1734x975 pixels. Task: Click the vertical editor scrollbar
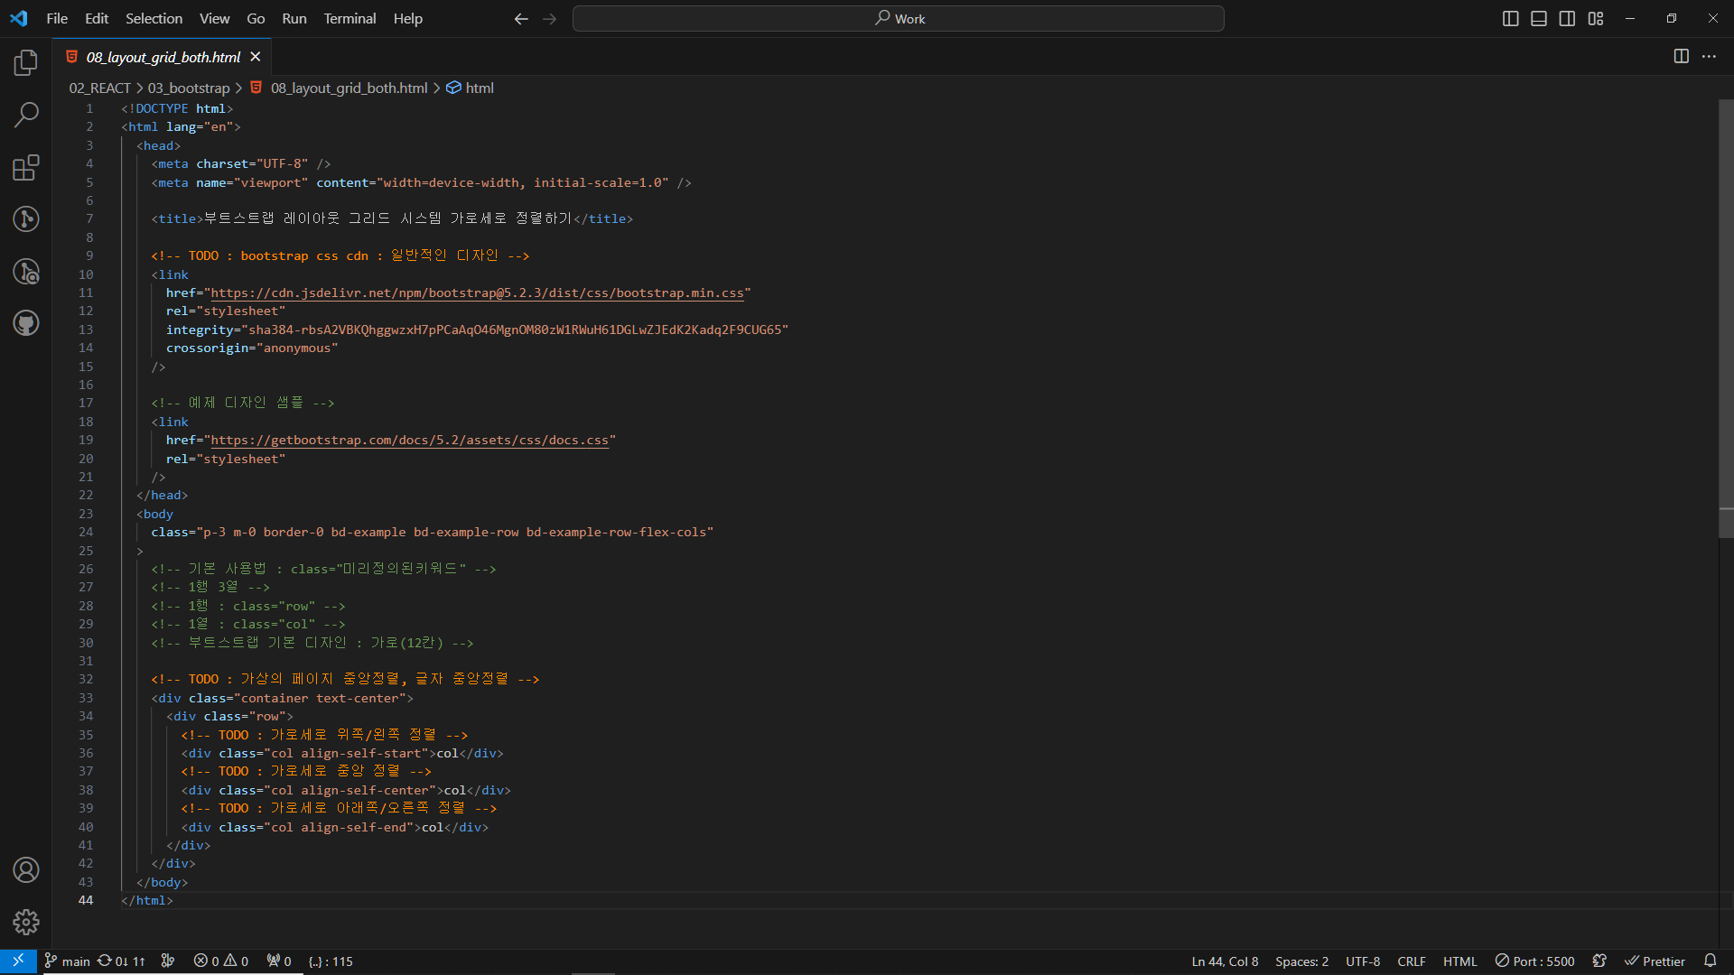(1726, 316)
